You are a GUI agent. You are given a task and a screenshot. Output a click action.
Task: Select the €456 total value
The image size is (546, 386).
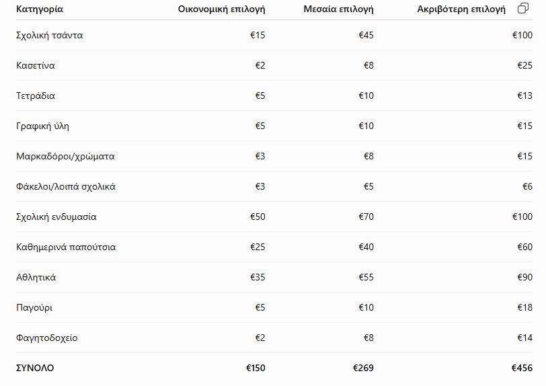(x=522, y=369)
